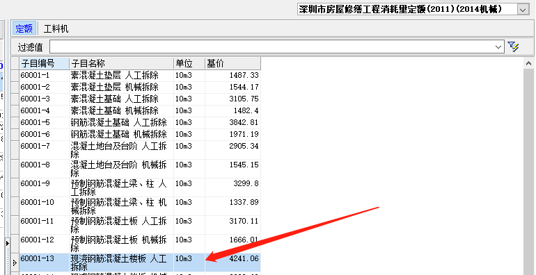Click the price 1487.33 cell
The image size is (536, 275).
click(x=232, y=76)
